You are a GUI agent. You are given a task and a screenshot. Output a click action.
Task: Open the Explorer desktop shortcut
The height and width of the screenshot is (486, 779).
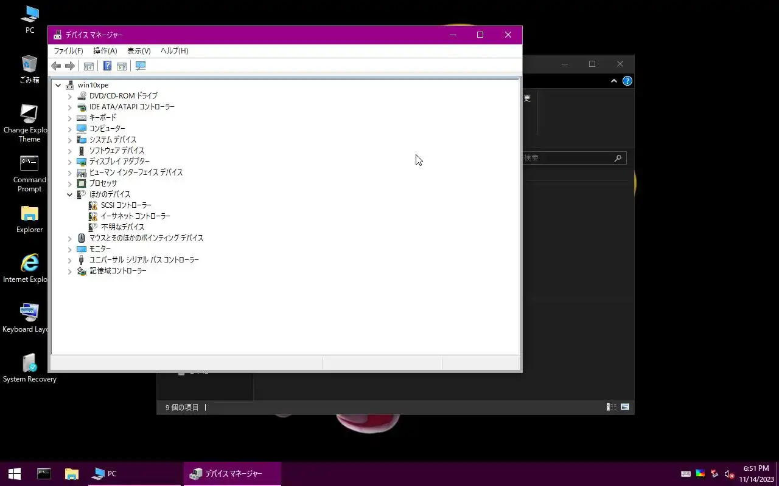pyautogui.click(x=29, y=219)
